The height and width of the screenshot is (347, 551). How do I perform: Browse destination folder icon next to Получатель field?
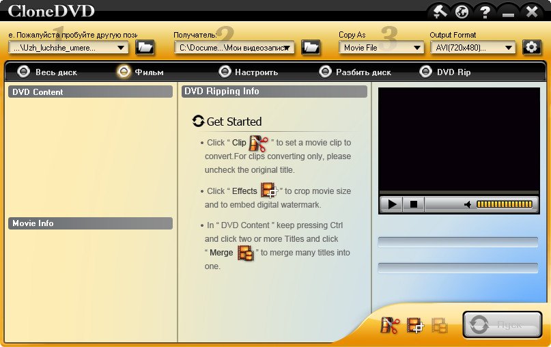311,47
